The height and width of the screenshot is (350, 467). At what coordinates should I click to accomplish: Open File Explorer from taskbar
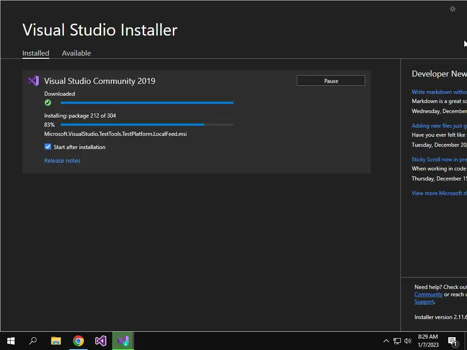(x=56, y=341)
